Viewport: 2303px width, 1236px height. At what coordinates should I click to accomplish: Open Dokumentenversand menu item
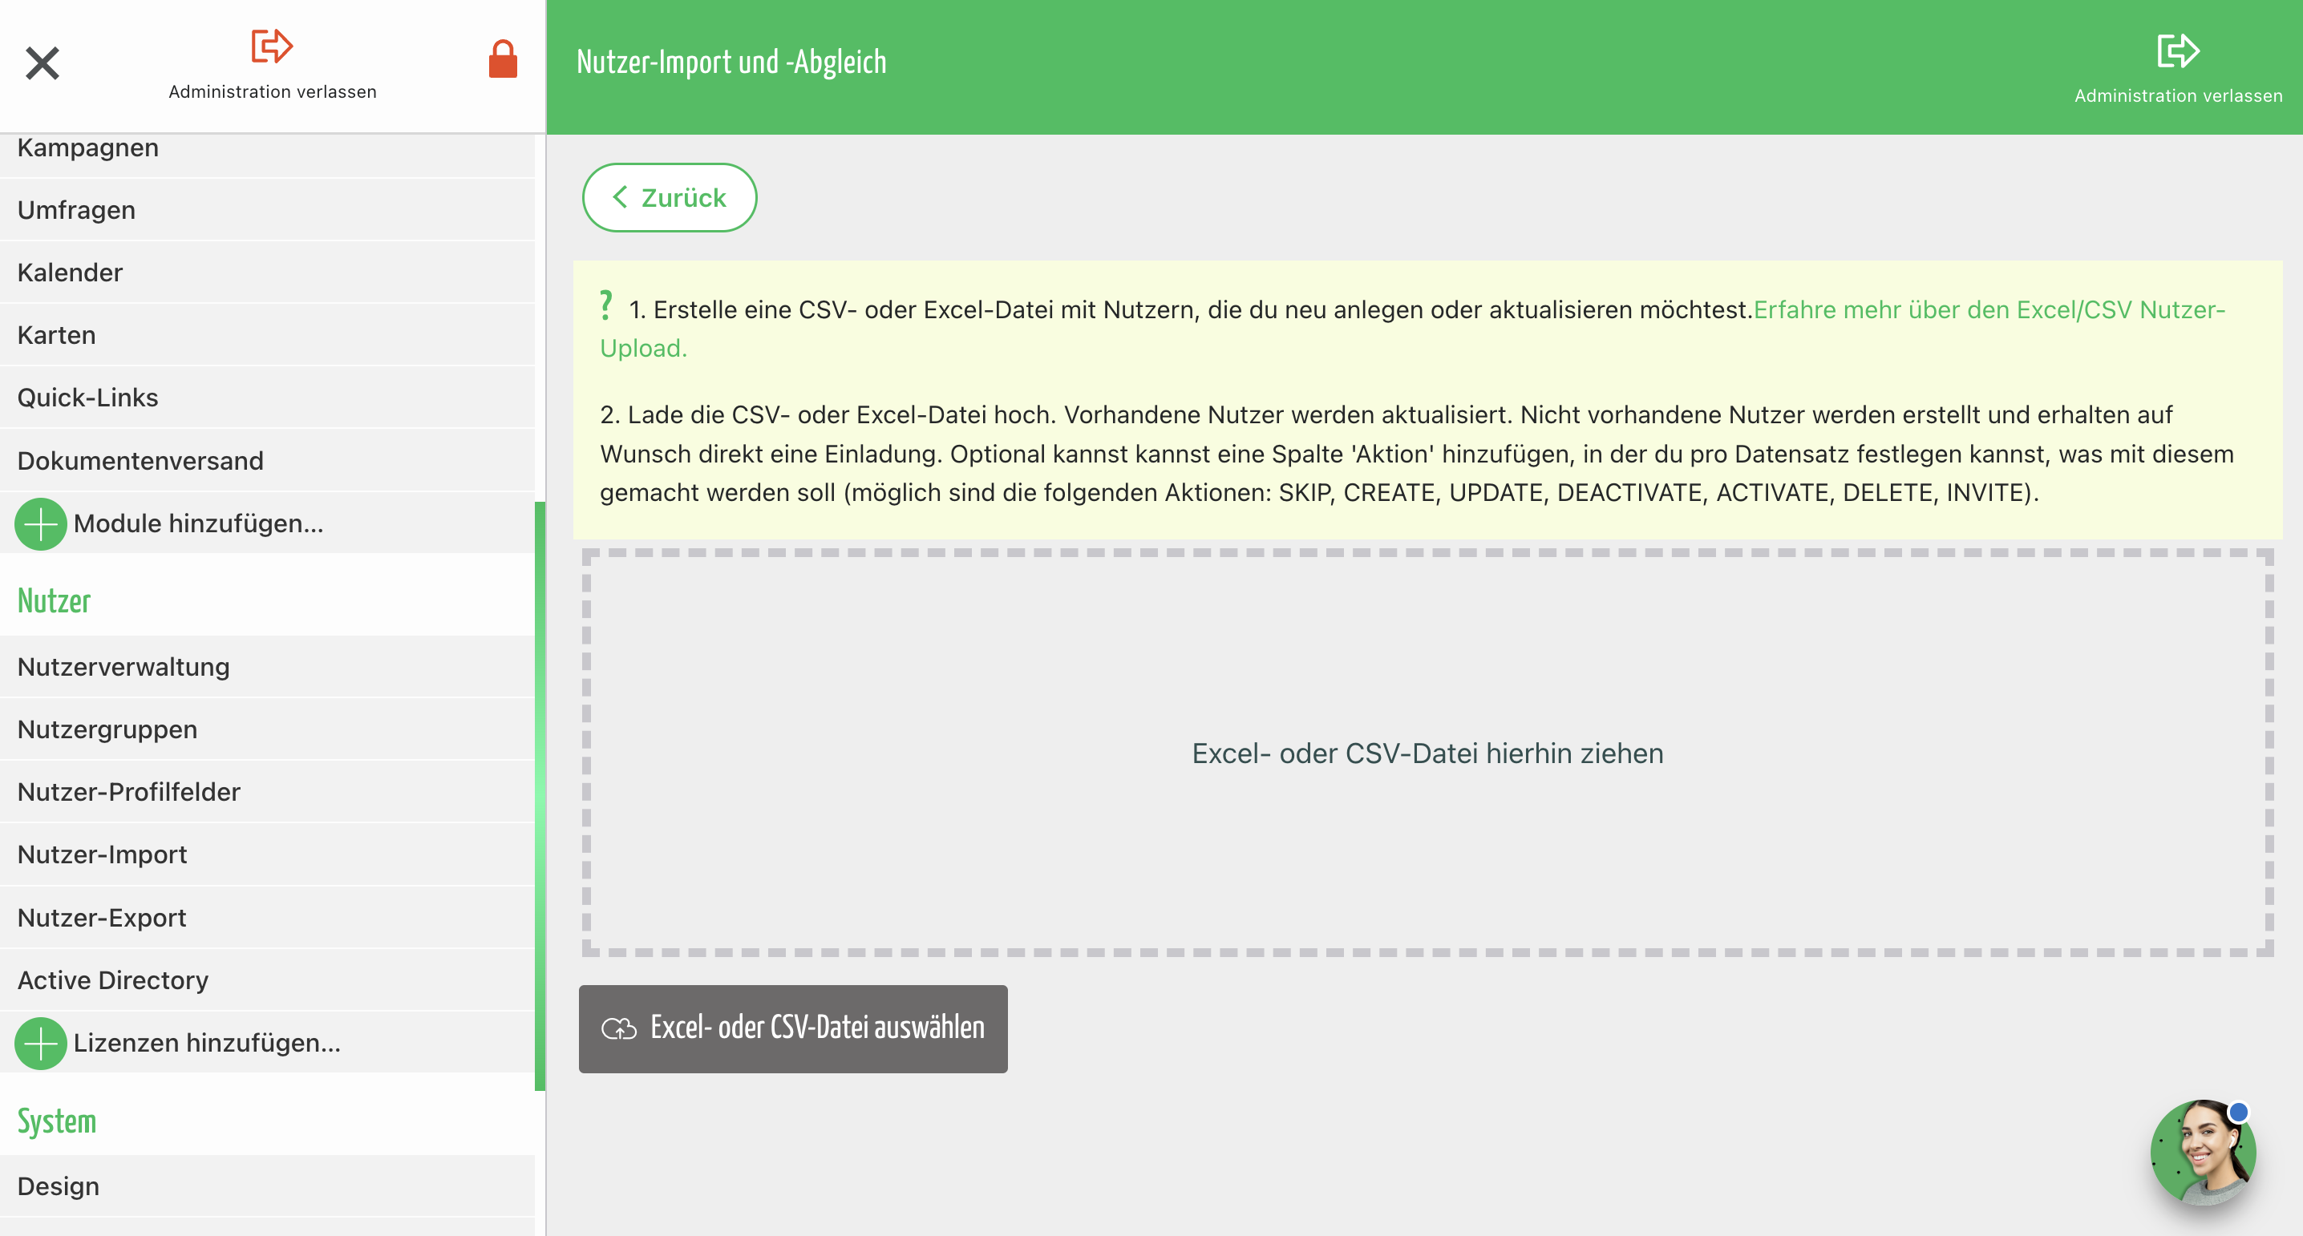pos(267,461)
